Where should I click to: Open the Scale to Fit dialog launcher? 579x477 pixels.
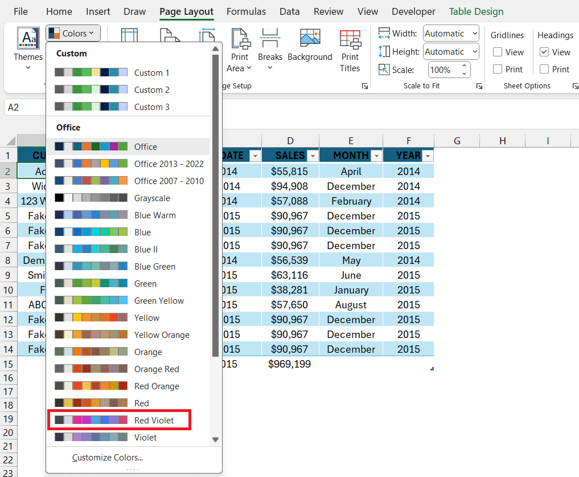pyautogui.click(x=479, y=85)
